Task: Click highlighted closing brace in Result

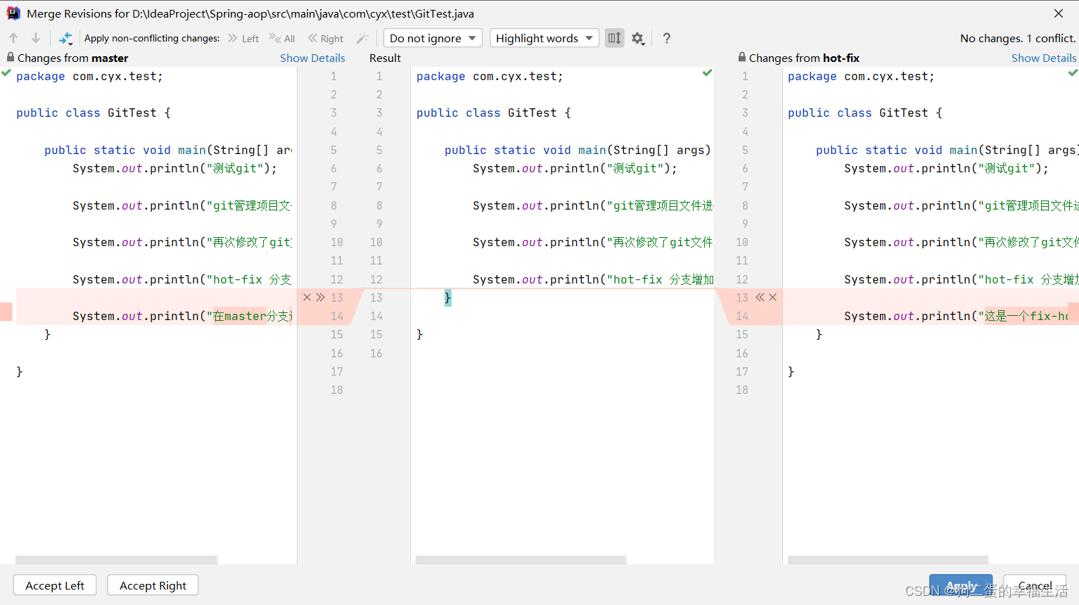Action: pyautogui.click(x=447, y=298)
